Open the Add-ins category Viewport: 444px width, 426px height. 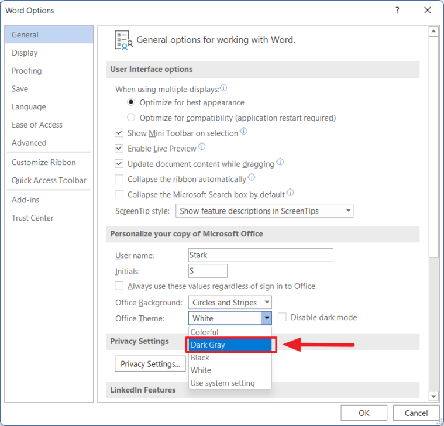(x=49, y=200)
